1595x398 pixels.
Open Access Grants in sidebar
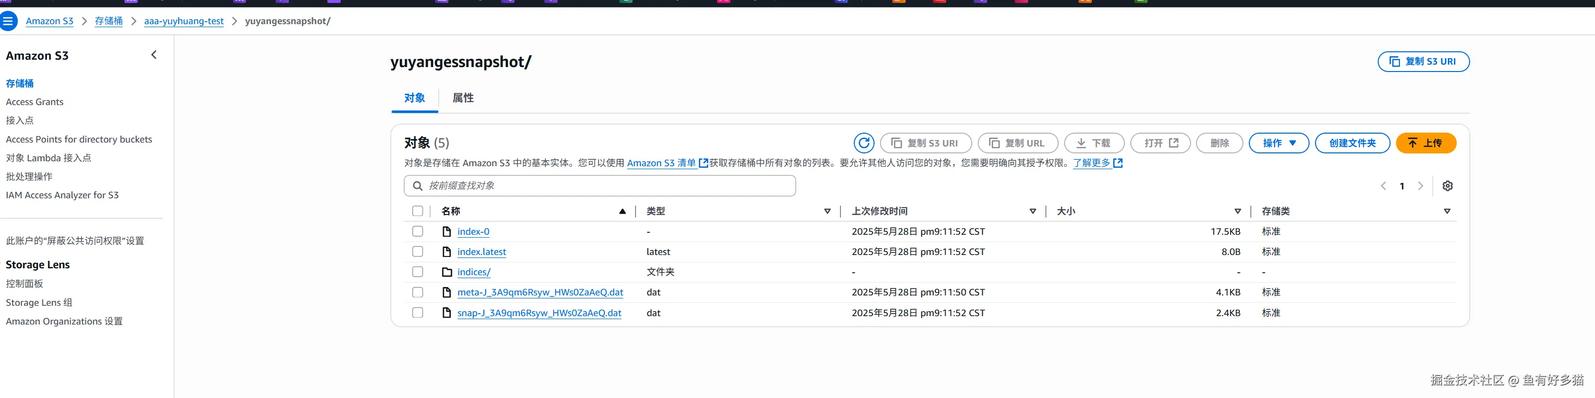tap(35, 102)
